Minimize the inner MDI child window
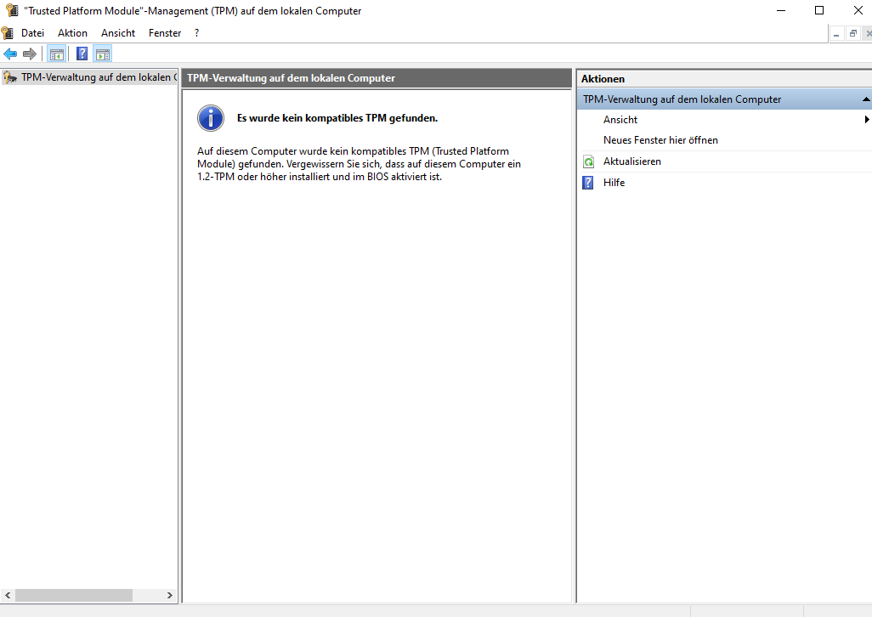 click(836, 34)
